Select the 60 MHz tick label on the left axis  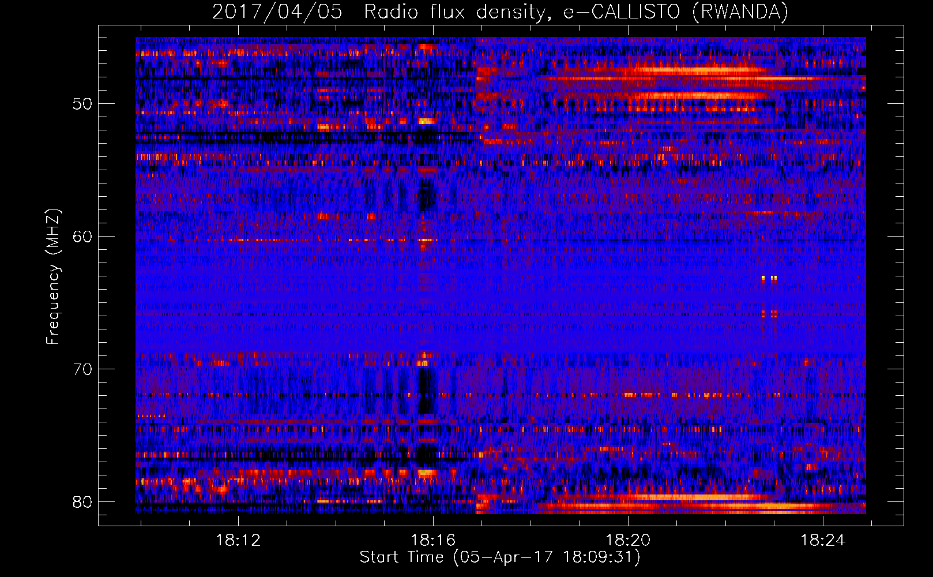82,237
